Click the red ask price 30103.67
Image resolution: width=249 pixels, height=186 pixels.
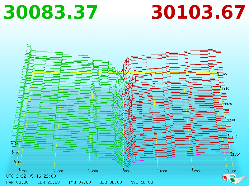[198, 12]
